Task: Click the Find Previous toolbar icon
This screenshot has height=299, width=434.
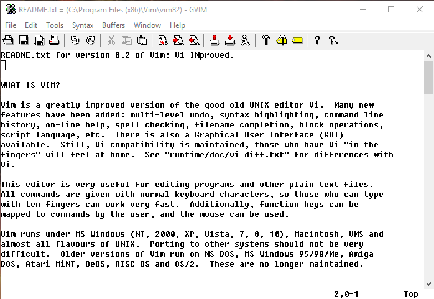Action: click(x=194, y=40)
